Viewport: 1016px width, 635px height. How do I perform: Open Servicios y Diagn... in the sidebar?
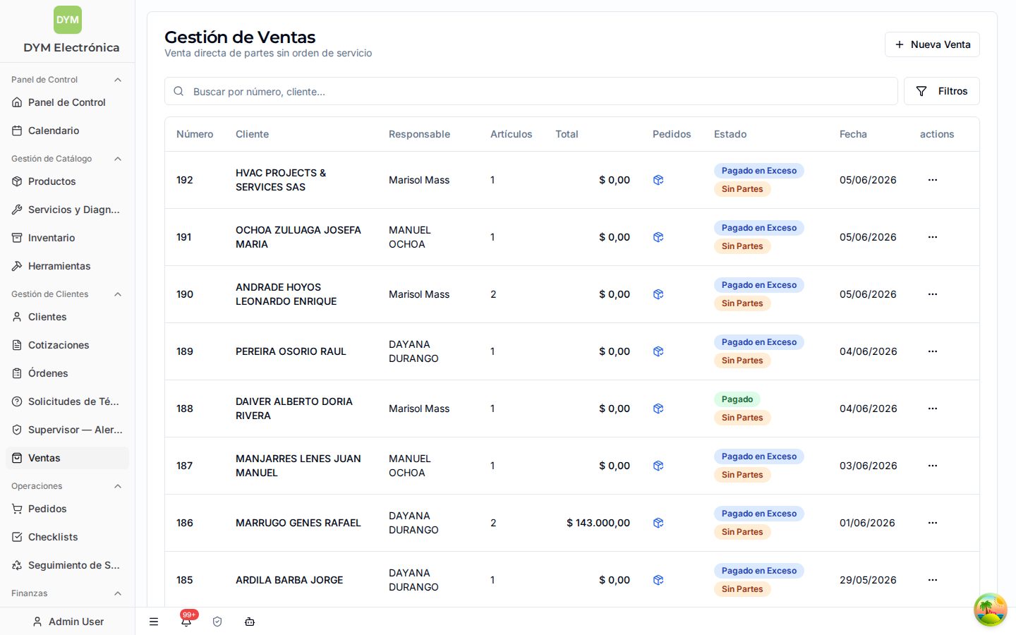point(67,210)
